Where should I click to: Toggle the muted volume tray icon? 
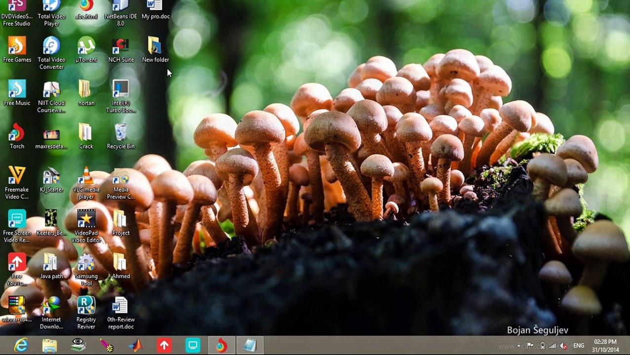(x=563, y=346)
